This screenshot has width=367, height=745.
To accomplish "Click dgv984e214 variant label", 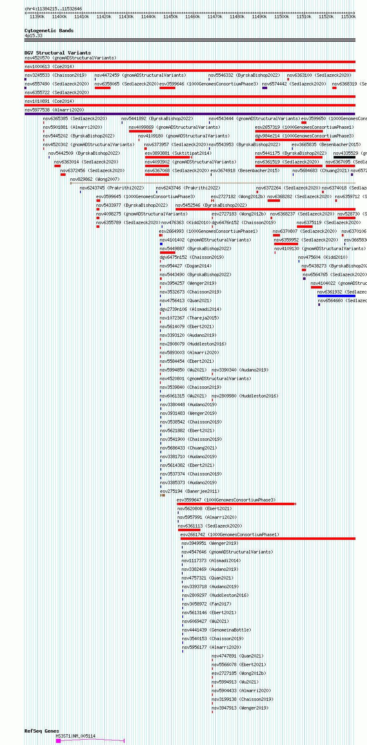I will tap(304, 136).
